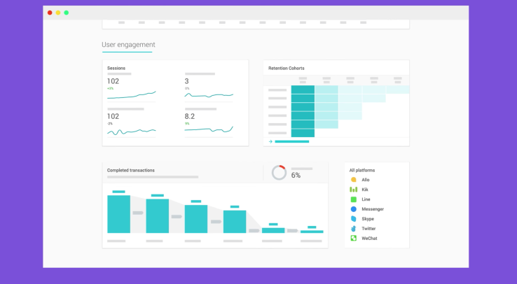Click the green macOS maximize window button
Image resolution: width=517 pixels, height=284 pixels.
pos(67,13)
